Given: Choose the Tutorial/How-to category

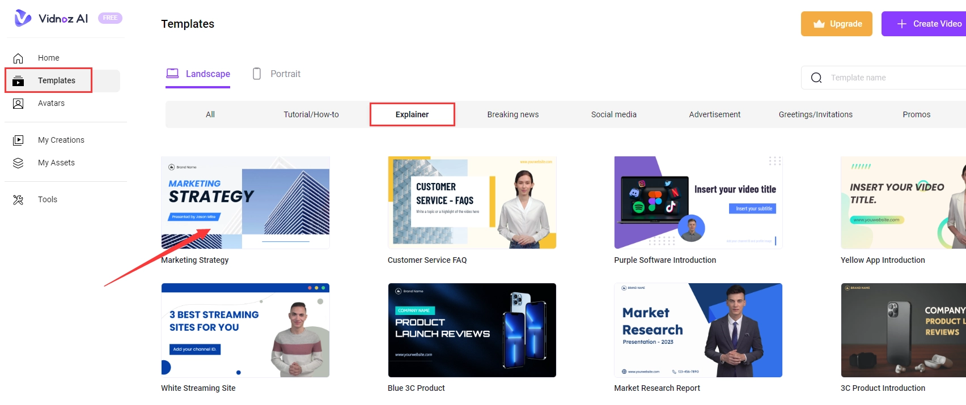Looking at the screenshot, I should [311, 114].
